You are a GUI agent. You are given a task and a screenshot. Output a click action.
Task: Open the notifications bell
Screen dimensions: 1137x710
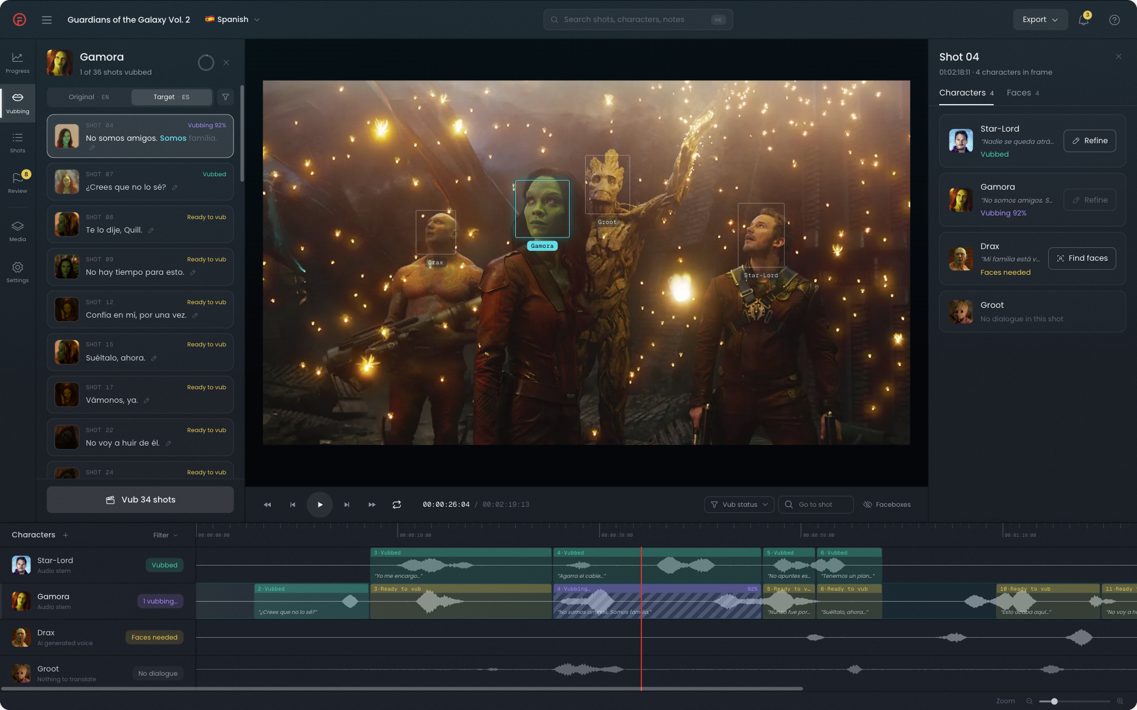tap(1084, 20)
